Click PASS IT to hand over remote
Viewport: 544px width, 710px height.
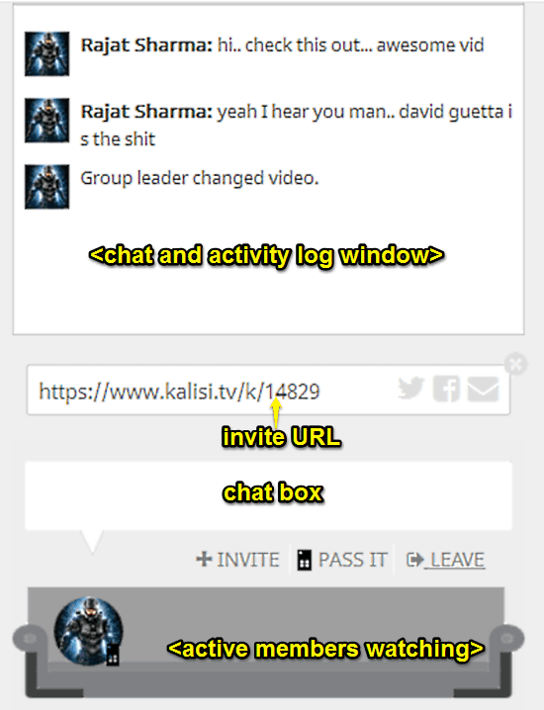342,560
